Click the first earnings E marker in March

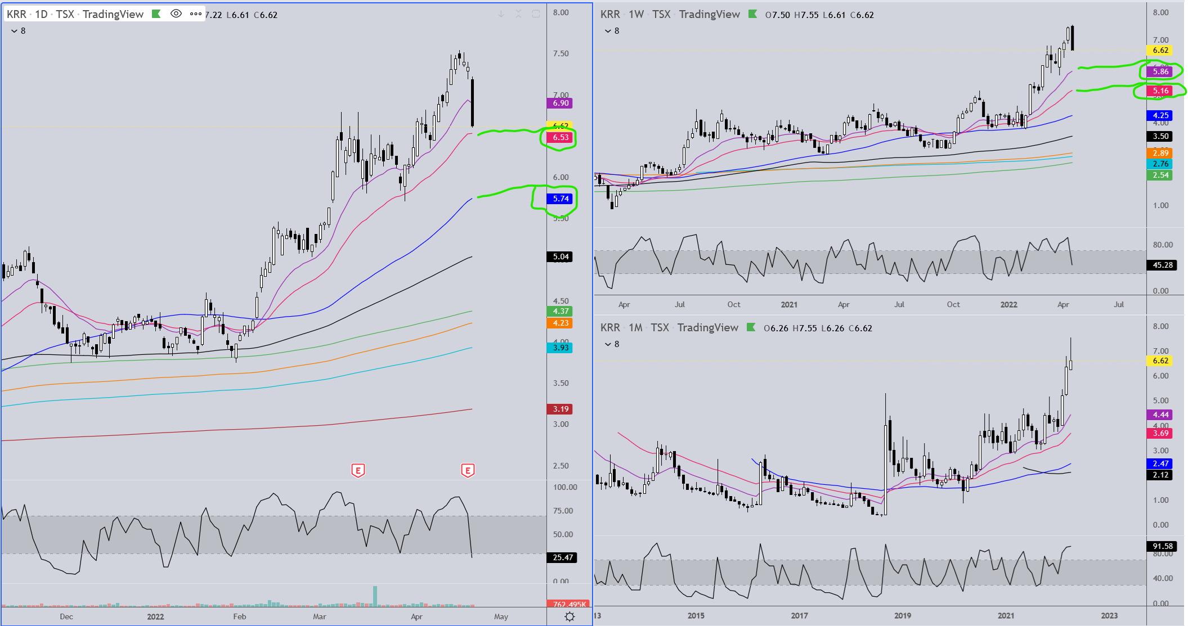point(358,470)
